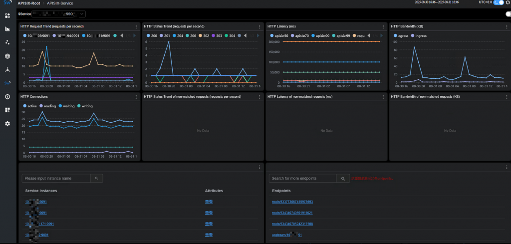
Task: Open the first service instance ending :9091
Action: [36, 202]
